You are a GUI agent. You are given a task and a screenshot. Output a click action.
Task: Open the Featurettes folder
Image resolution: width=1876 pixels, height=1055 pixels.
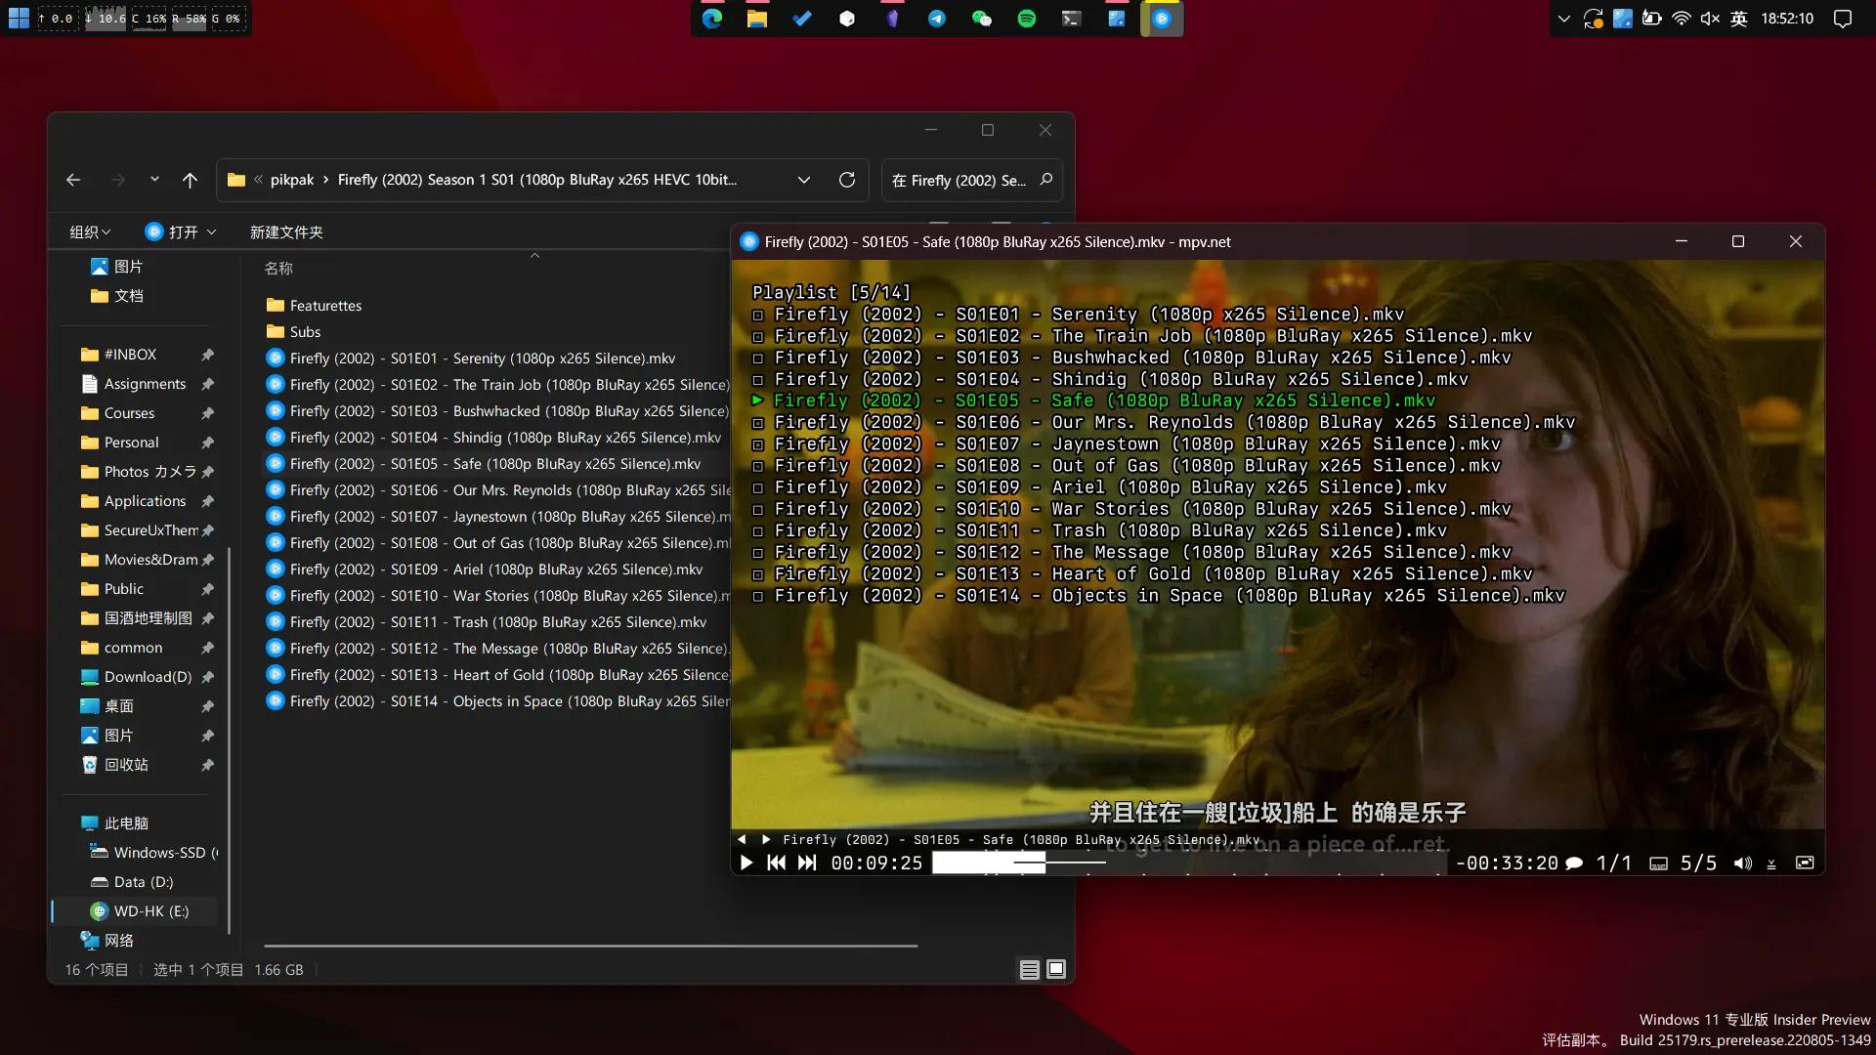point(314,306)
